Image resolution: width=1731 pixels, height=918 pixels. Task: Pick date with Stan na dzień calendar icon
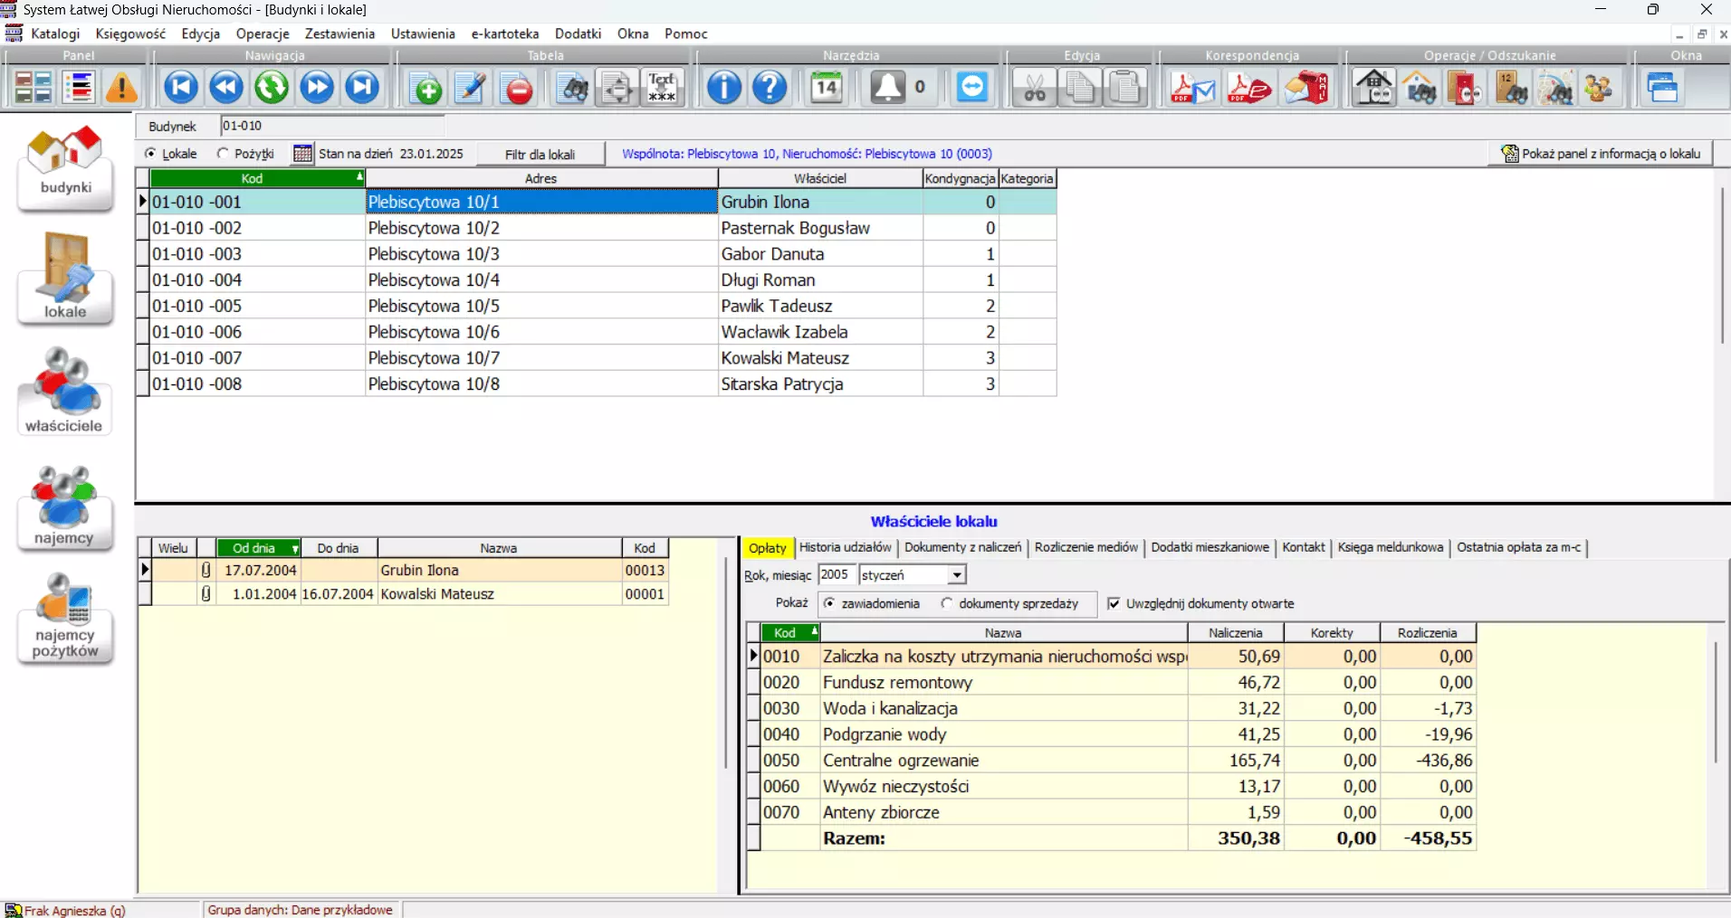pyautogui.click(x=302, y=154)
